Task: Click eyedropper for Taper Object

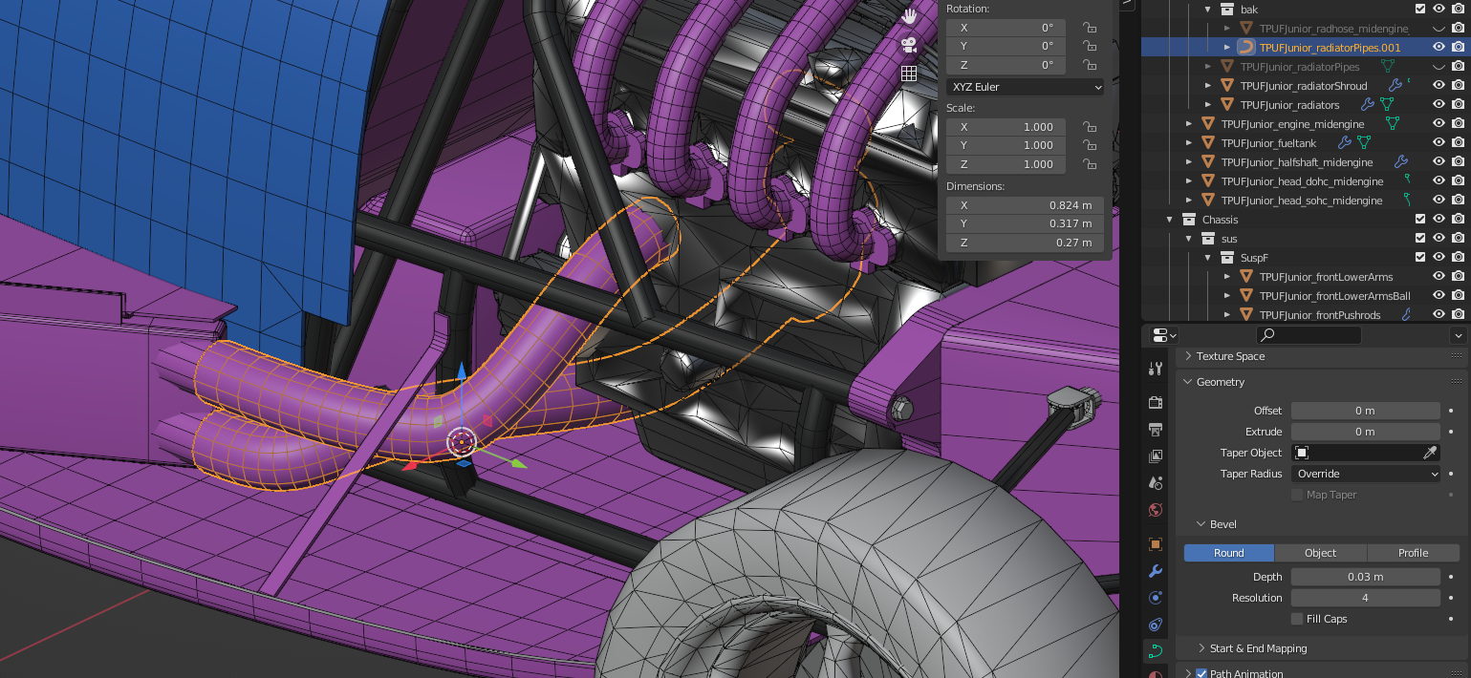Action: pyautogui.click(x=1430, y=453)
